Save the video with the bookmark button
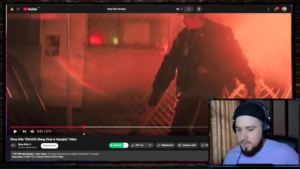The width and height of the screenshot is (300, 169). click(x=204, y=145)
